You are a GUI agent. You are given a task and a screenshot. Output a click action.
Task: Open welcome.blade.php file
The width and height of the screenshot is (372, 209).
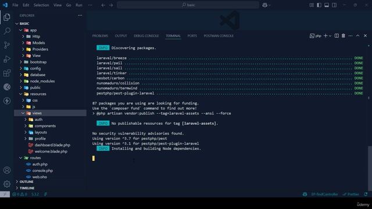tap(51, 152)
